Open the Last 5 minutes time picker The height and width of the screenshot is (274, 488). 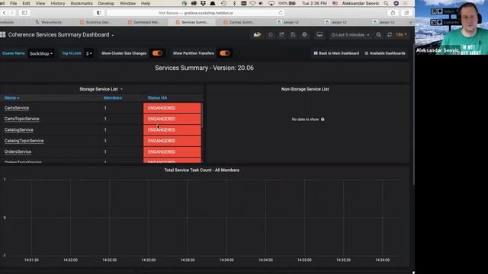coord(351,35)
